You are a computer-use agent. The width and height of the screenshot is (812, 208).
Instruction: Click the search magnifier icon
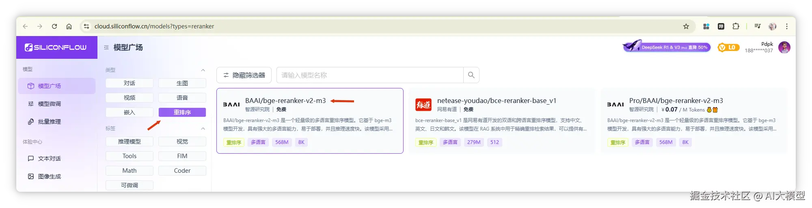(471, 75)
